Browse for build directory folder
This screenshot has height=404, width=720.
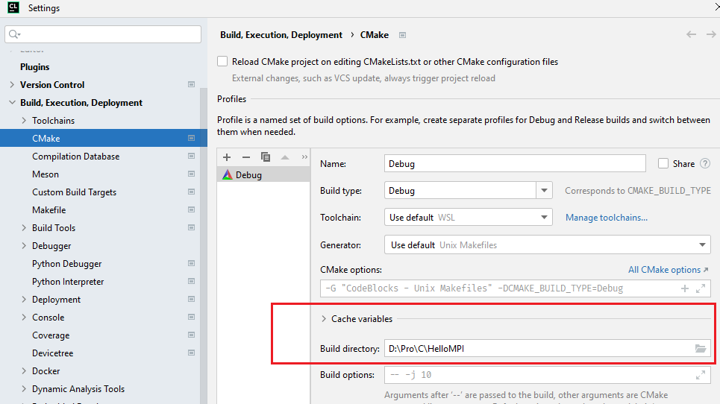pyautogui.click(x=700, y=348)
